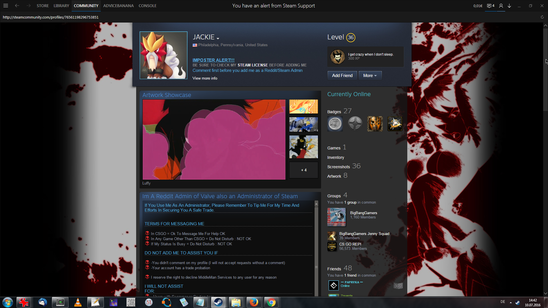548x308 pixels.
Task: Open the IMPOSTER ALERT link
Action: coord(213,60)
